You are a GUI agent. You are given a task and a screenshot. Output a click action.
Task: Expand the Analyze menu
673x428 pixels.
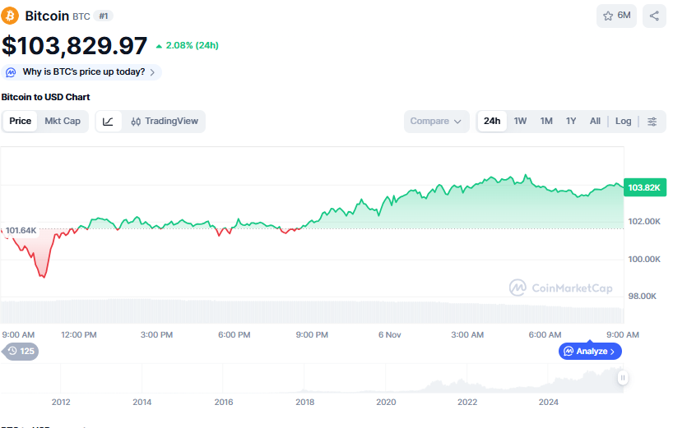tap(590, 352)
